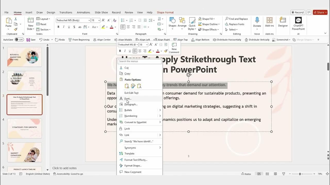This screenshot has width=330, height=185.
Task: Toggle Center alignment in ribbon Paragraph group
Action: point(128,27)
